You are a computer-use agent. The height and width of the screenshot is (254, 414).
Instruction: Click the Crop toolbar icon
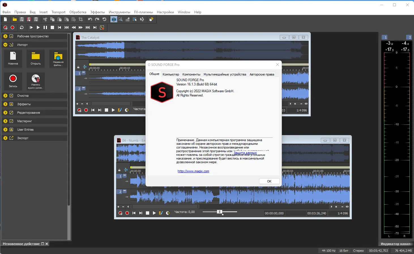81,19
